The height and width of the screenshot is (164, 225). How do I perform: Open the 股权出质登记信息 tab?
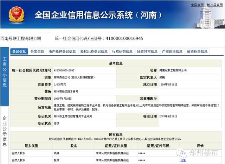94,51
